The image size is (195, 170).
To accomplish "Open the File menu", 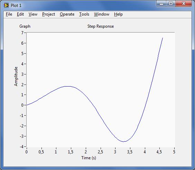I will tap(9, 14).
